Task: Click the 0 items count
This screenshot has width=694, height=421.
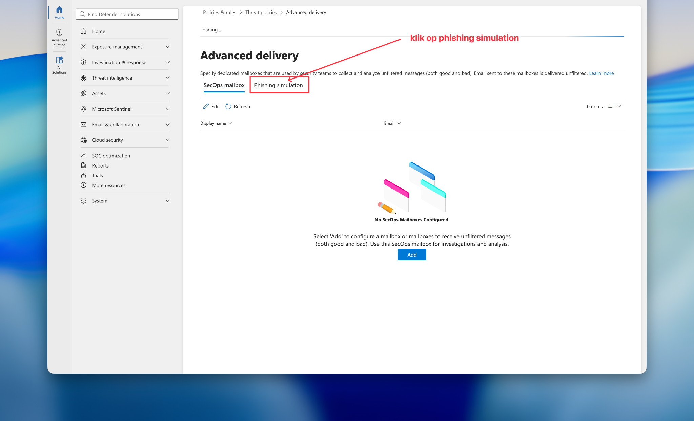Action: point(595,107)
